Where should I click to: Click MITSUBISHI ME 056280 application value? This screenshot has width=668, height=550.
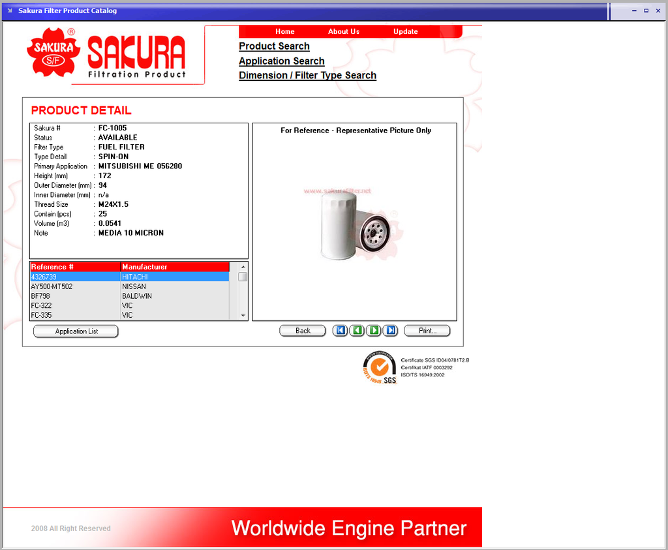click(x=140, y=166)
